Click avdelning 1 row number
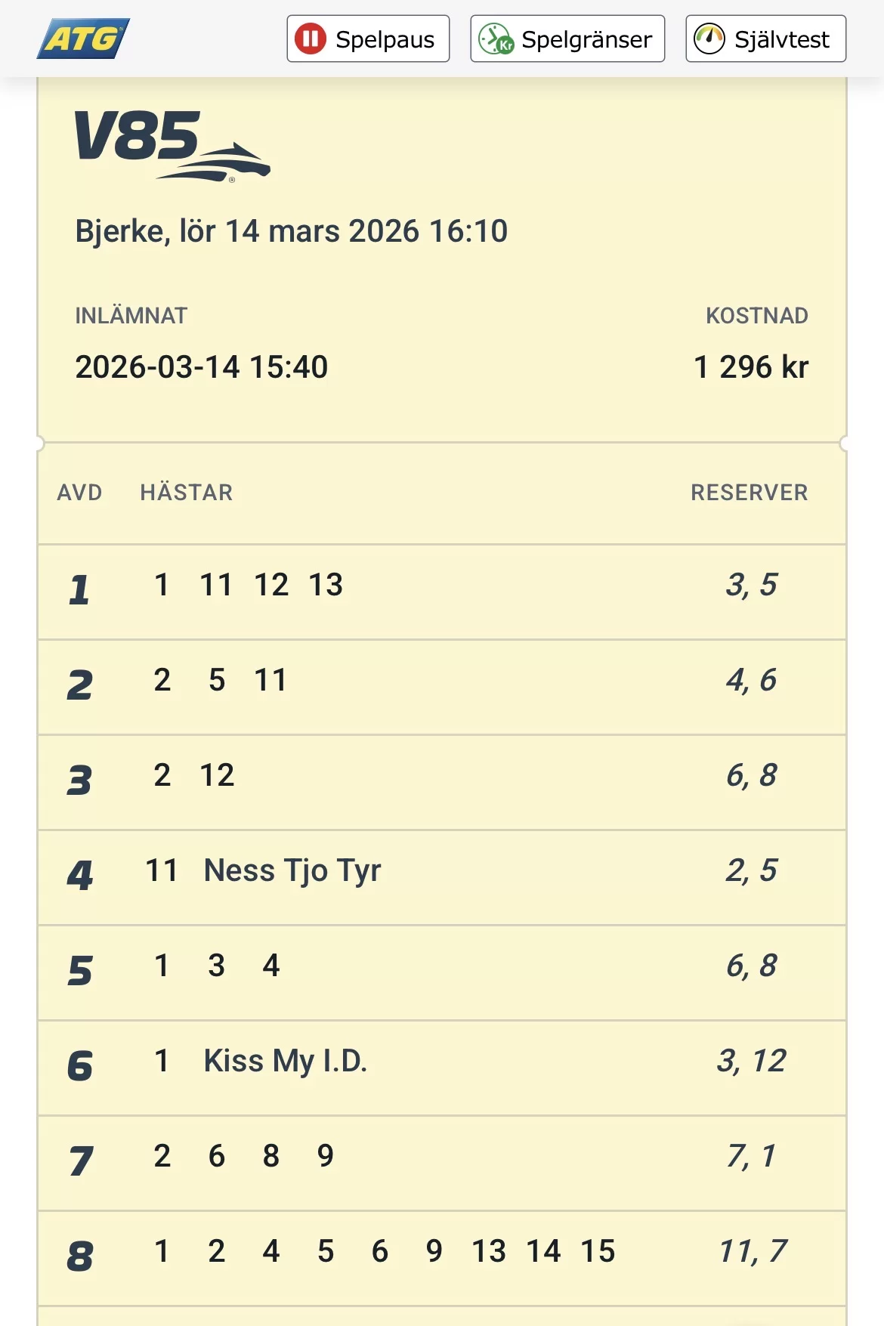Viewport: 884px width, 1326px height. (x=79, y=590)
